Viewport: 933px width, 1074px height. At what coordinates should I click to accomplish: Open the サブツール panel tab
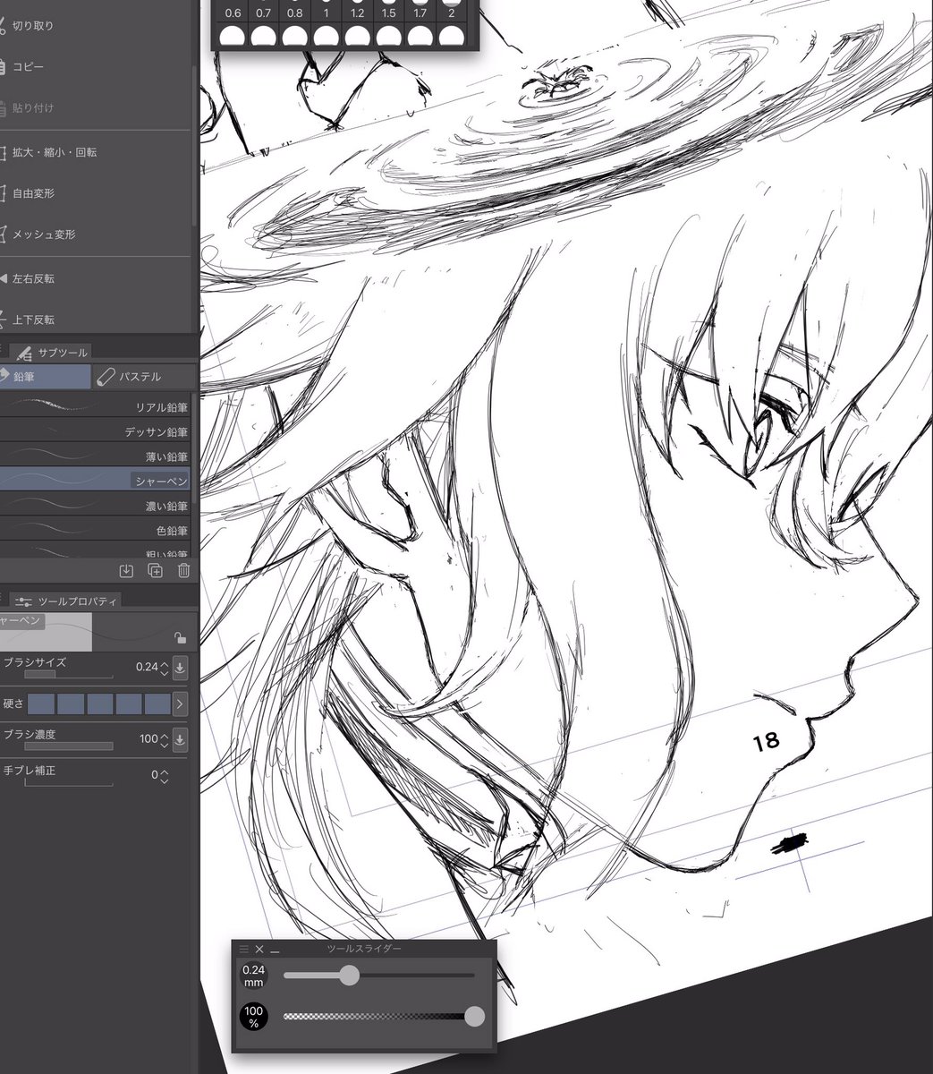click(x=52, y=352)
